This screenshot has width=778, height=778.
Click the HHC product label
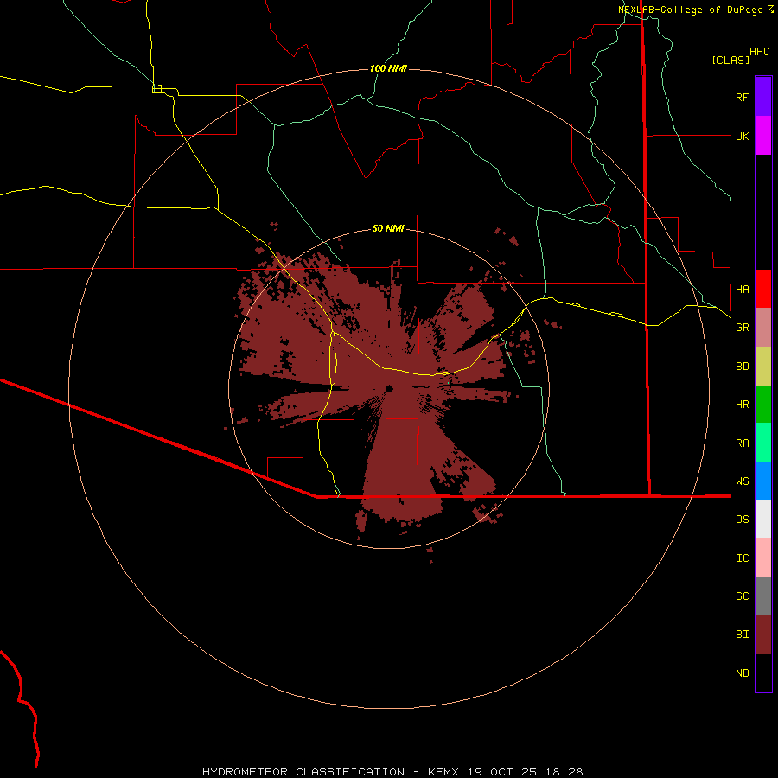coord(759,52)
